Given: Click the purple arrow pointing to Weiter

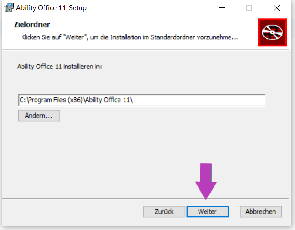Looking at the screenshot, I should [206, 182].
